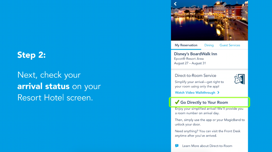This screenshot has height=152, width=272.
Task: Click the Epcot Resort Area subtitle
Action: click(189, 59)
